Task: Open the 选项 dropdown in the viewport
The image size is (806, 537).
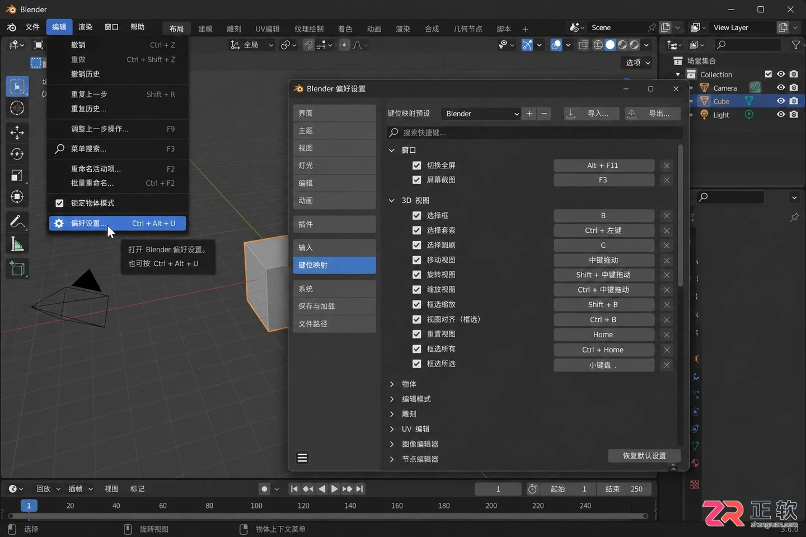Action: coord(638,63)
